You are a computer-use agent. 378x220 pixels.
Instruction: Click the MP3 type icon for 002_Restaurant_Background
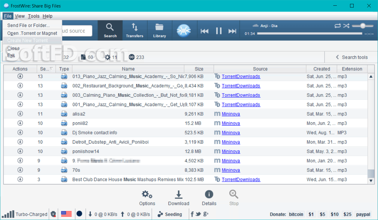(x=64, y=86)
